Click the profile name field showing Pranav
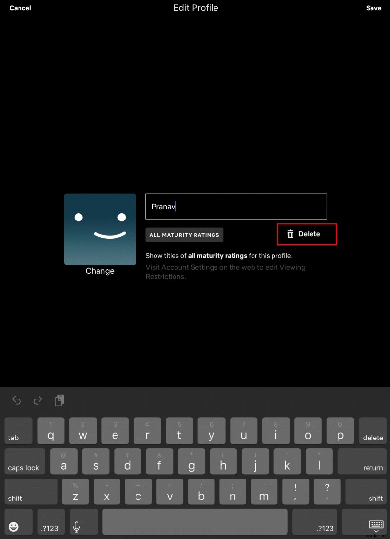The height and width of the screenshot is (539, 390). pyautogui.click(x=236, y=206)
